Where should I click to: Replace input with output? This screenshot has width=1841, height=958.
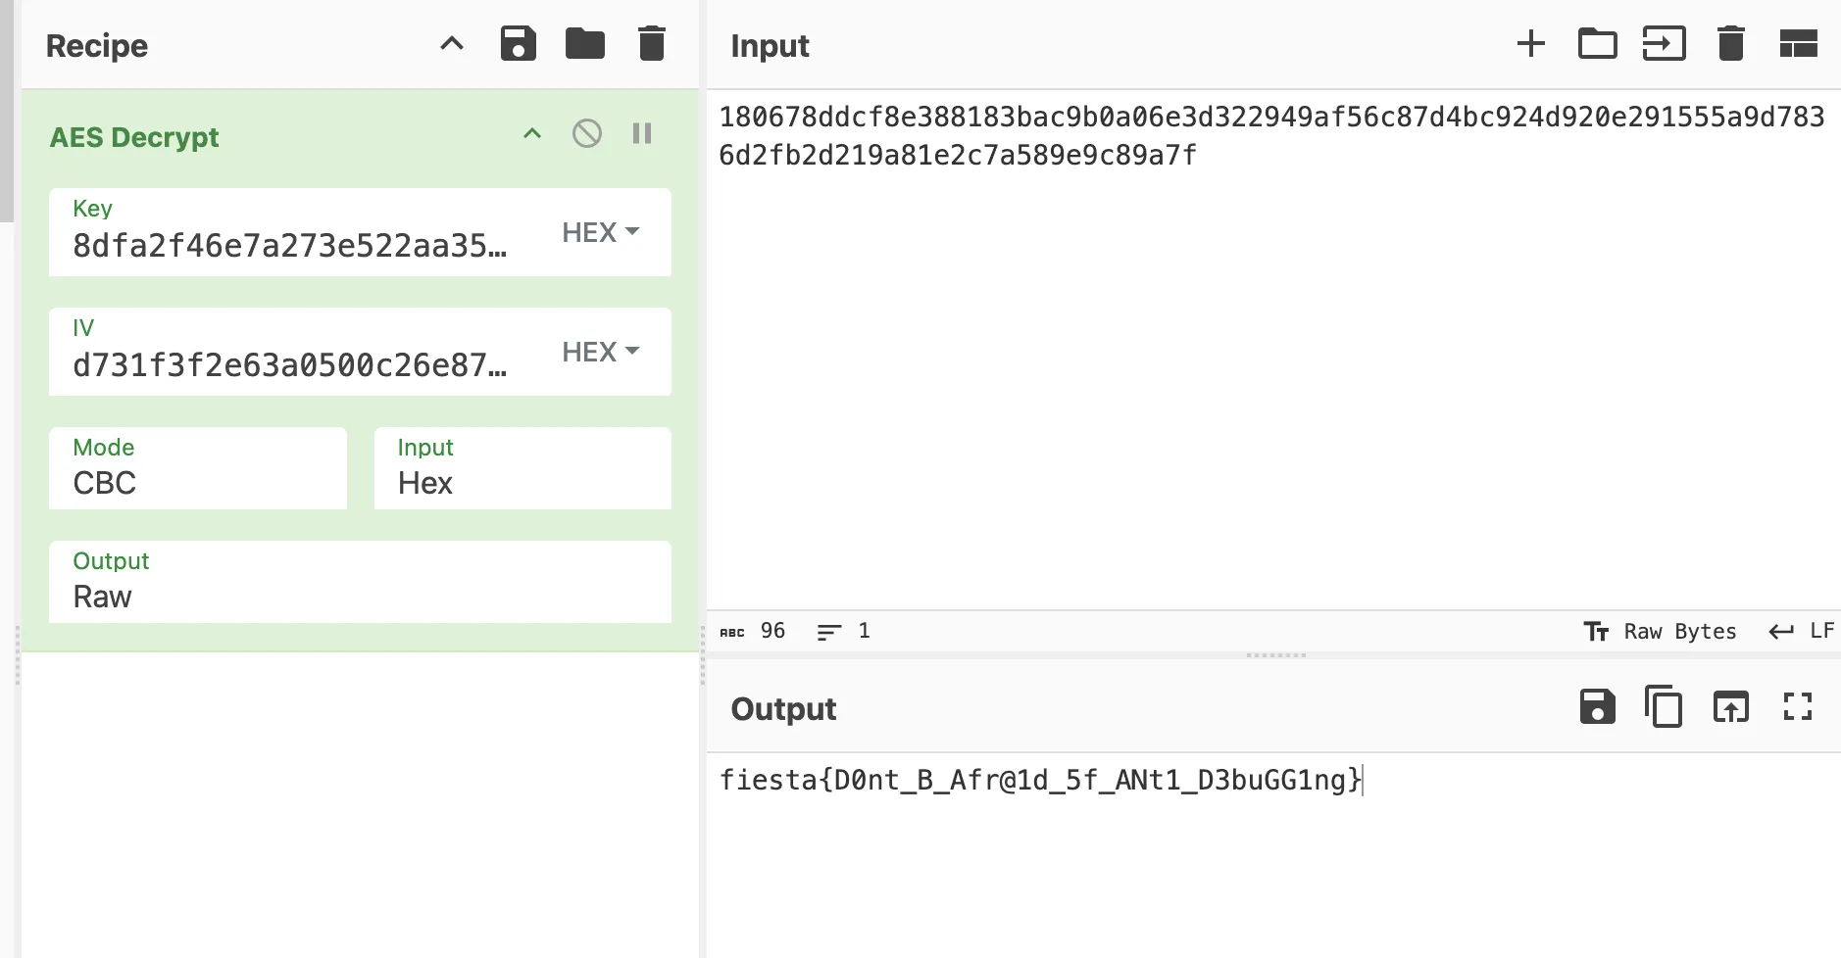click(1730, 706)
